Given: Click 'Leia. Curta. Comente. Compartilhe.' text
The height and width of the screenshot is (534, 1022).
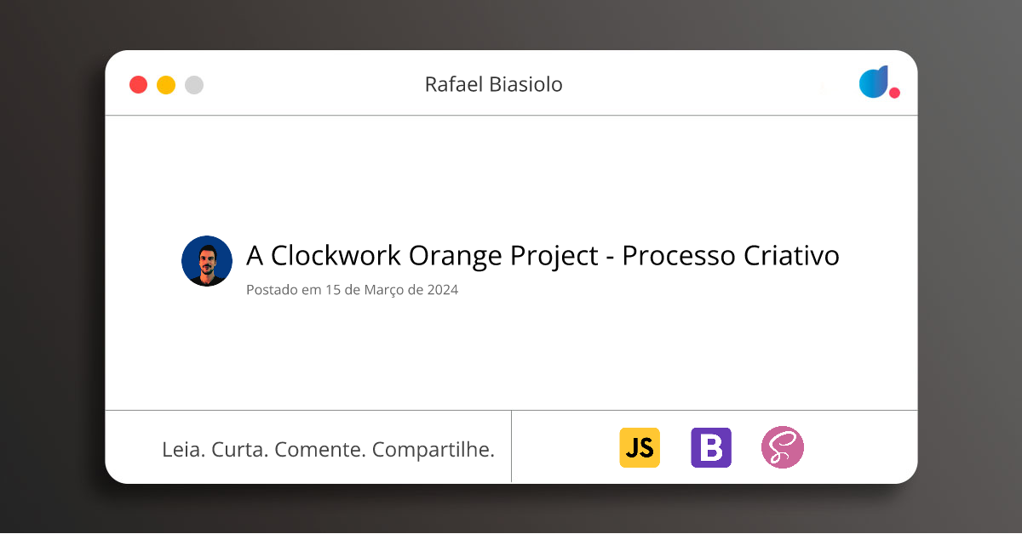Looking at the screenshot, I should (328, 449).
